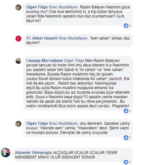Click Sirac Mustafayev mention before 'onu demirəm'
The width and height of the screenshot is (142, 165).
(63, 123)
